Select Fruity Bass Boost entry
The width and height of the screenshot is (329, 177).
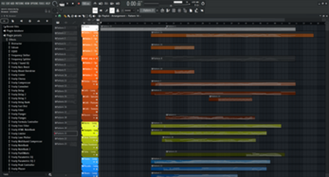20,67
